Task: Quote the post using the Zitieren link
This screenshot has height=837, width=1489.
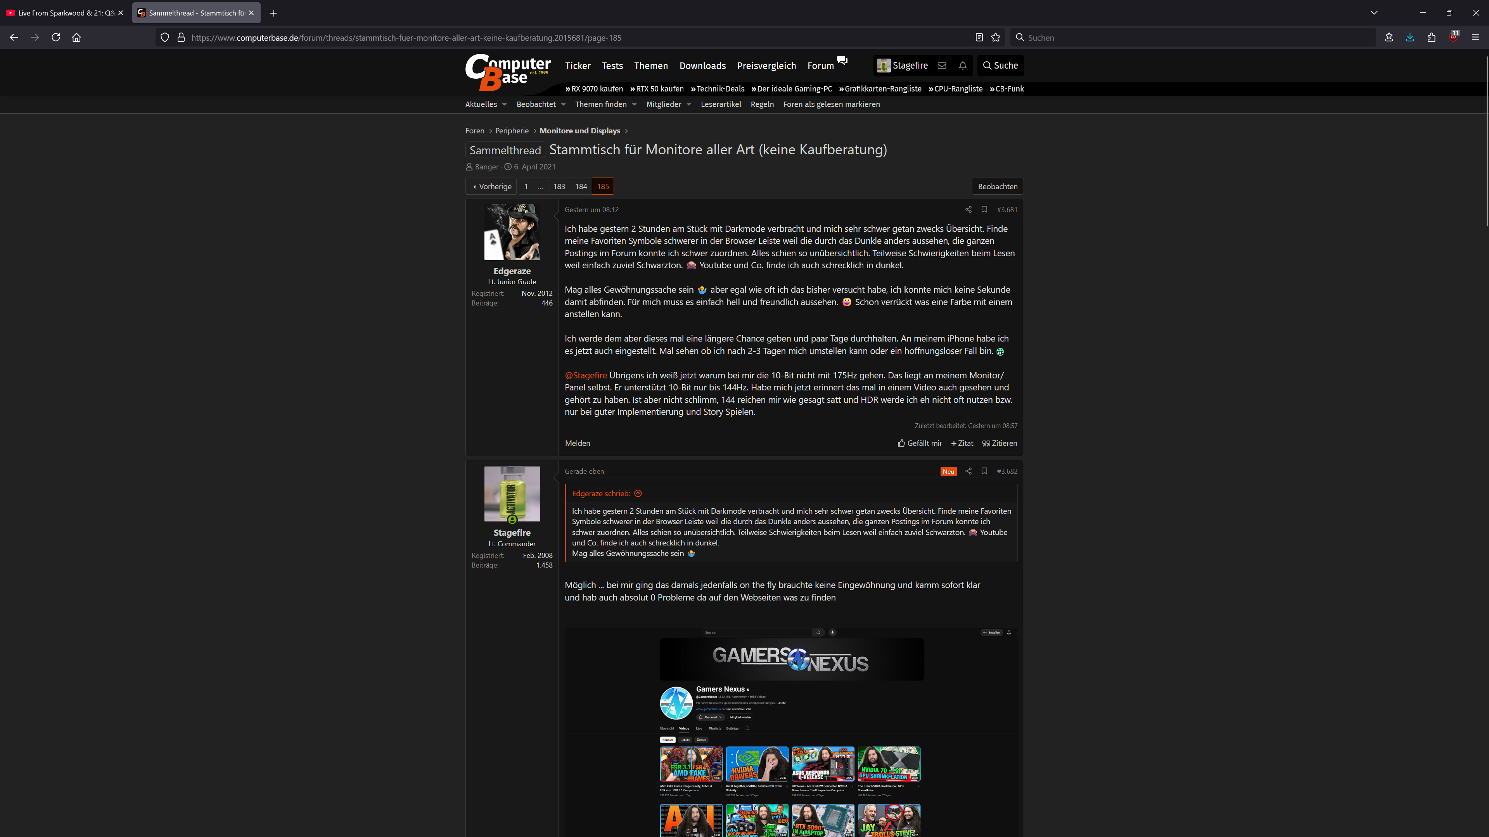Action: pyautogui.click(x=1000, y=443)
